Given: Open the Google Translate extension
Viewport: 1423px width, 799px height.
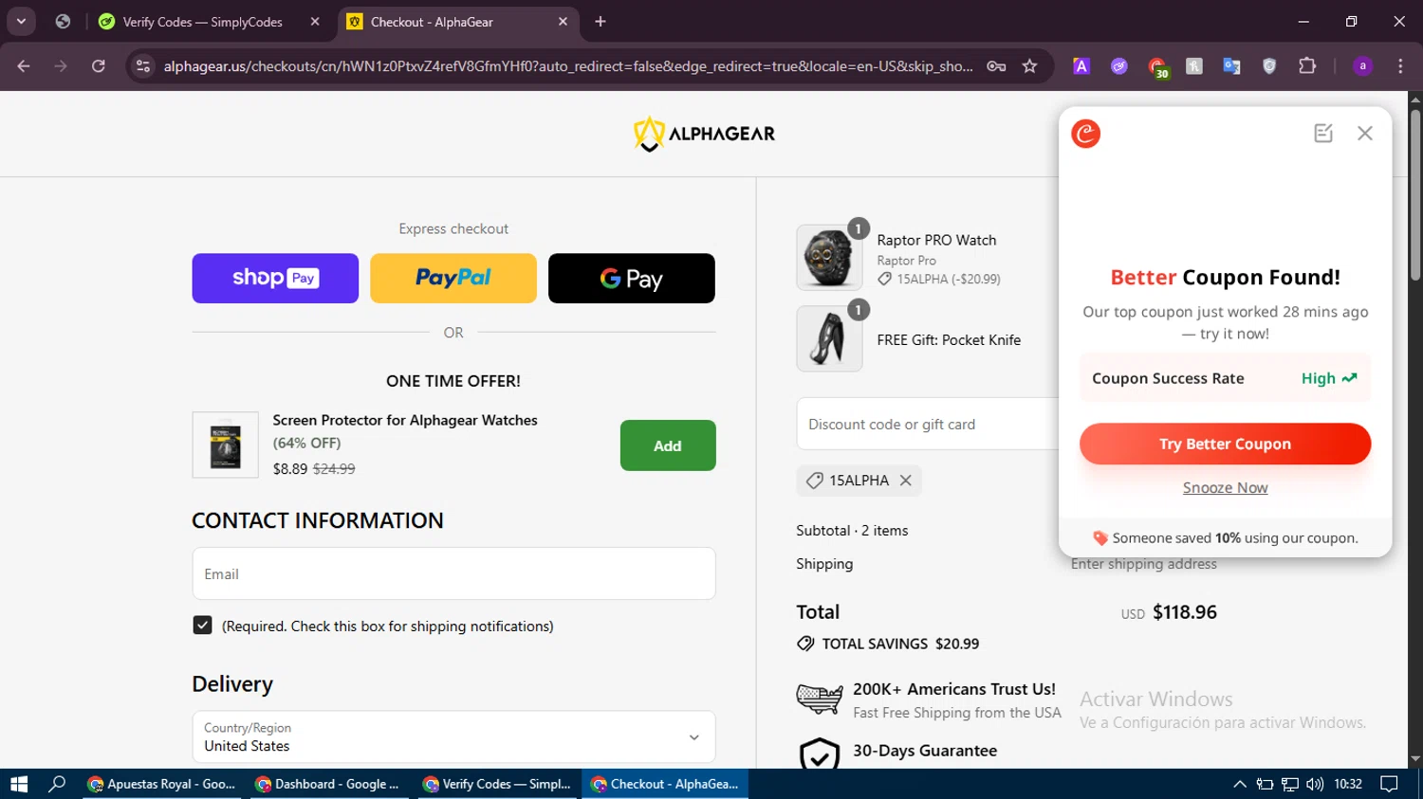Looking at the screenshot, I should pyautogui.click(x=1231, y=66).
